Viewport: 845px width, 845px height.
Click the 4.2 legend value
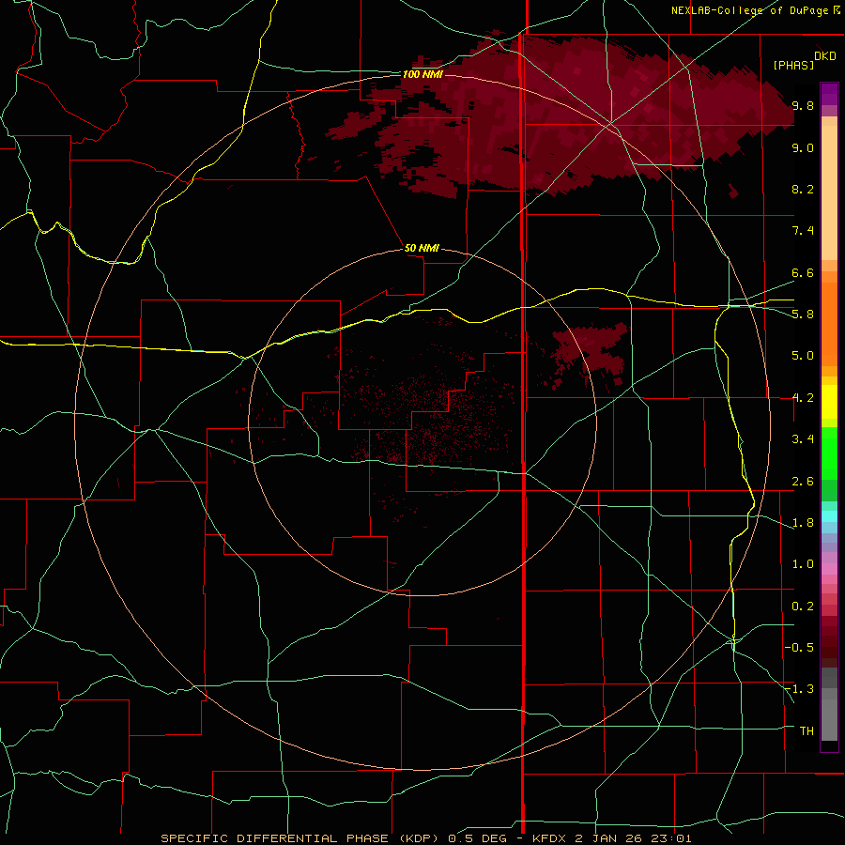coord(803,398)
